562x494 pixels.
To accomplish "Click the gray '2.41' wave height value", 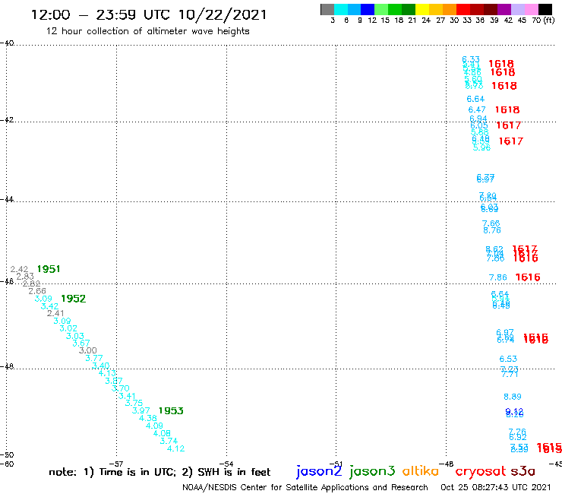I will coord(55,313).
